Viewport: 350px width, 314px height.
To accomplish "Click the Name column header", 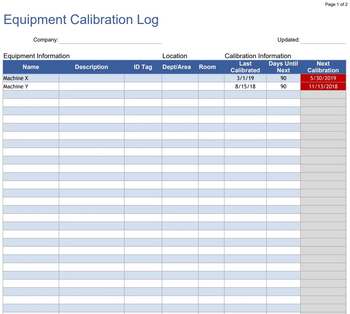I will [31, 67].
